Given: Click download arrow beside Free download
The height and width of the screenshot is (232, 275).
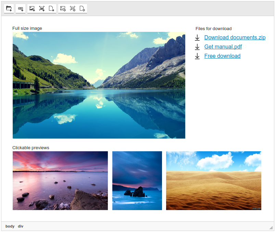Looking at the screenshot, I should (197, 56).
